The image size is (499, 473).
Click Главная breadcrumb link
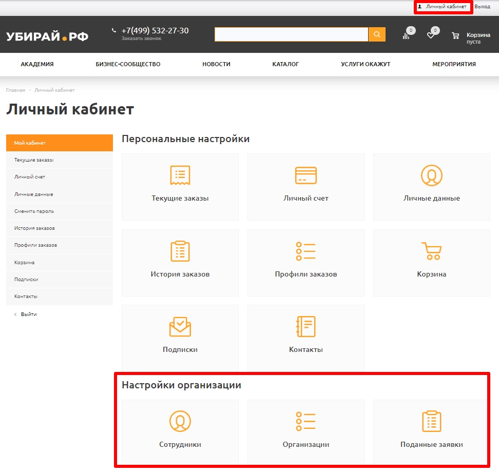[x=15, y=90]
